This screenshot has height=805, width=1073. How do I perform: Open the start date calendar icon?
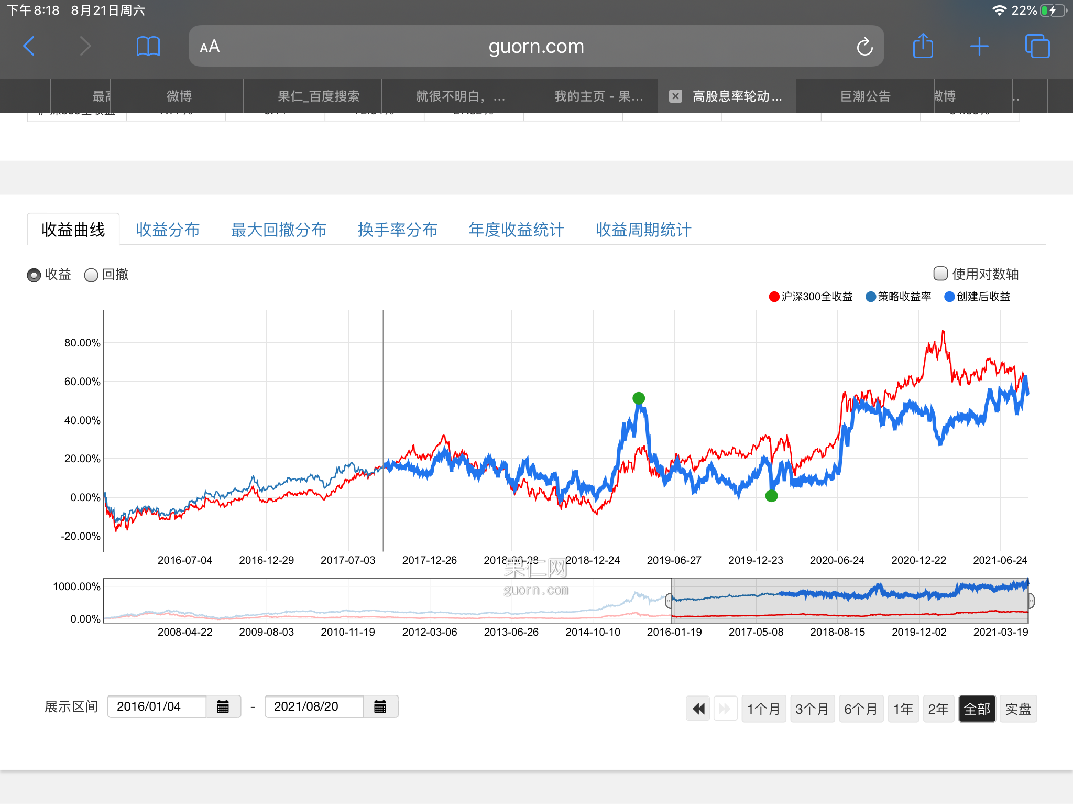click(223, 706)
